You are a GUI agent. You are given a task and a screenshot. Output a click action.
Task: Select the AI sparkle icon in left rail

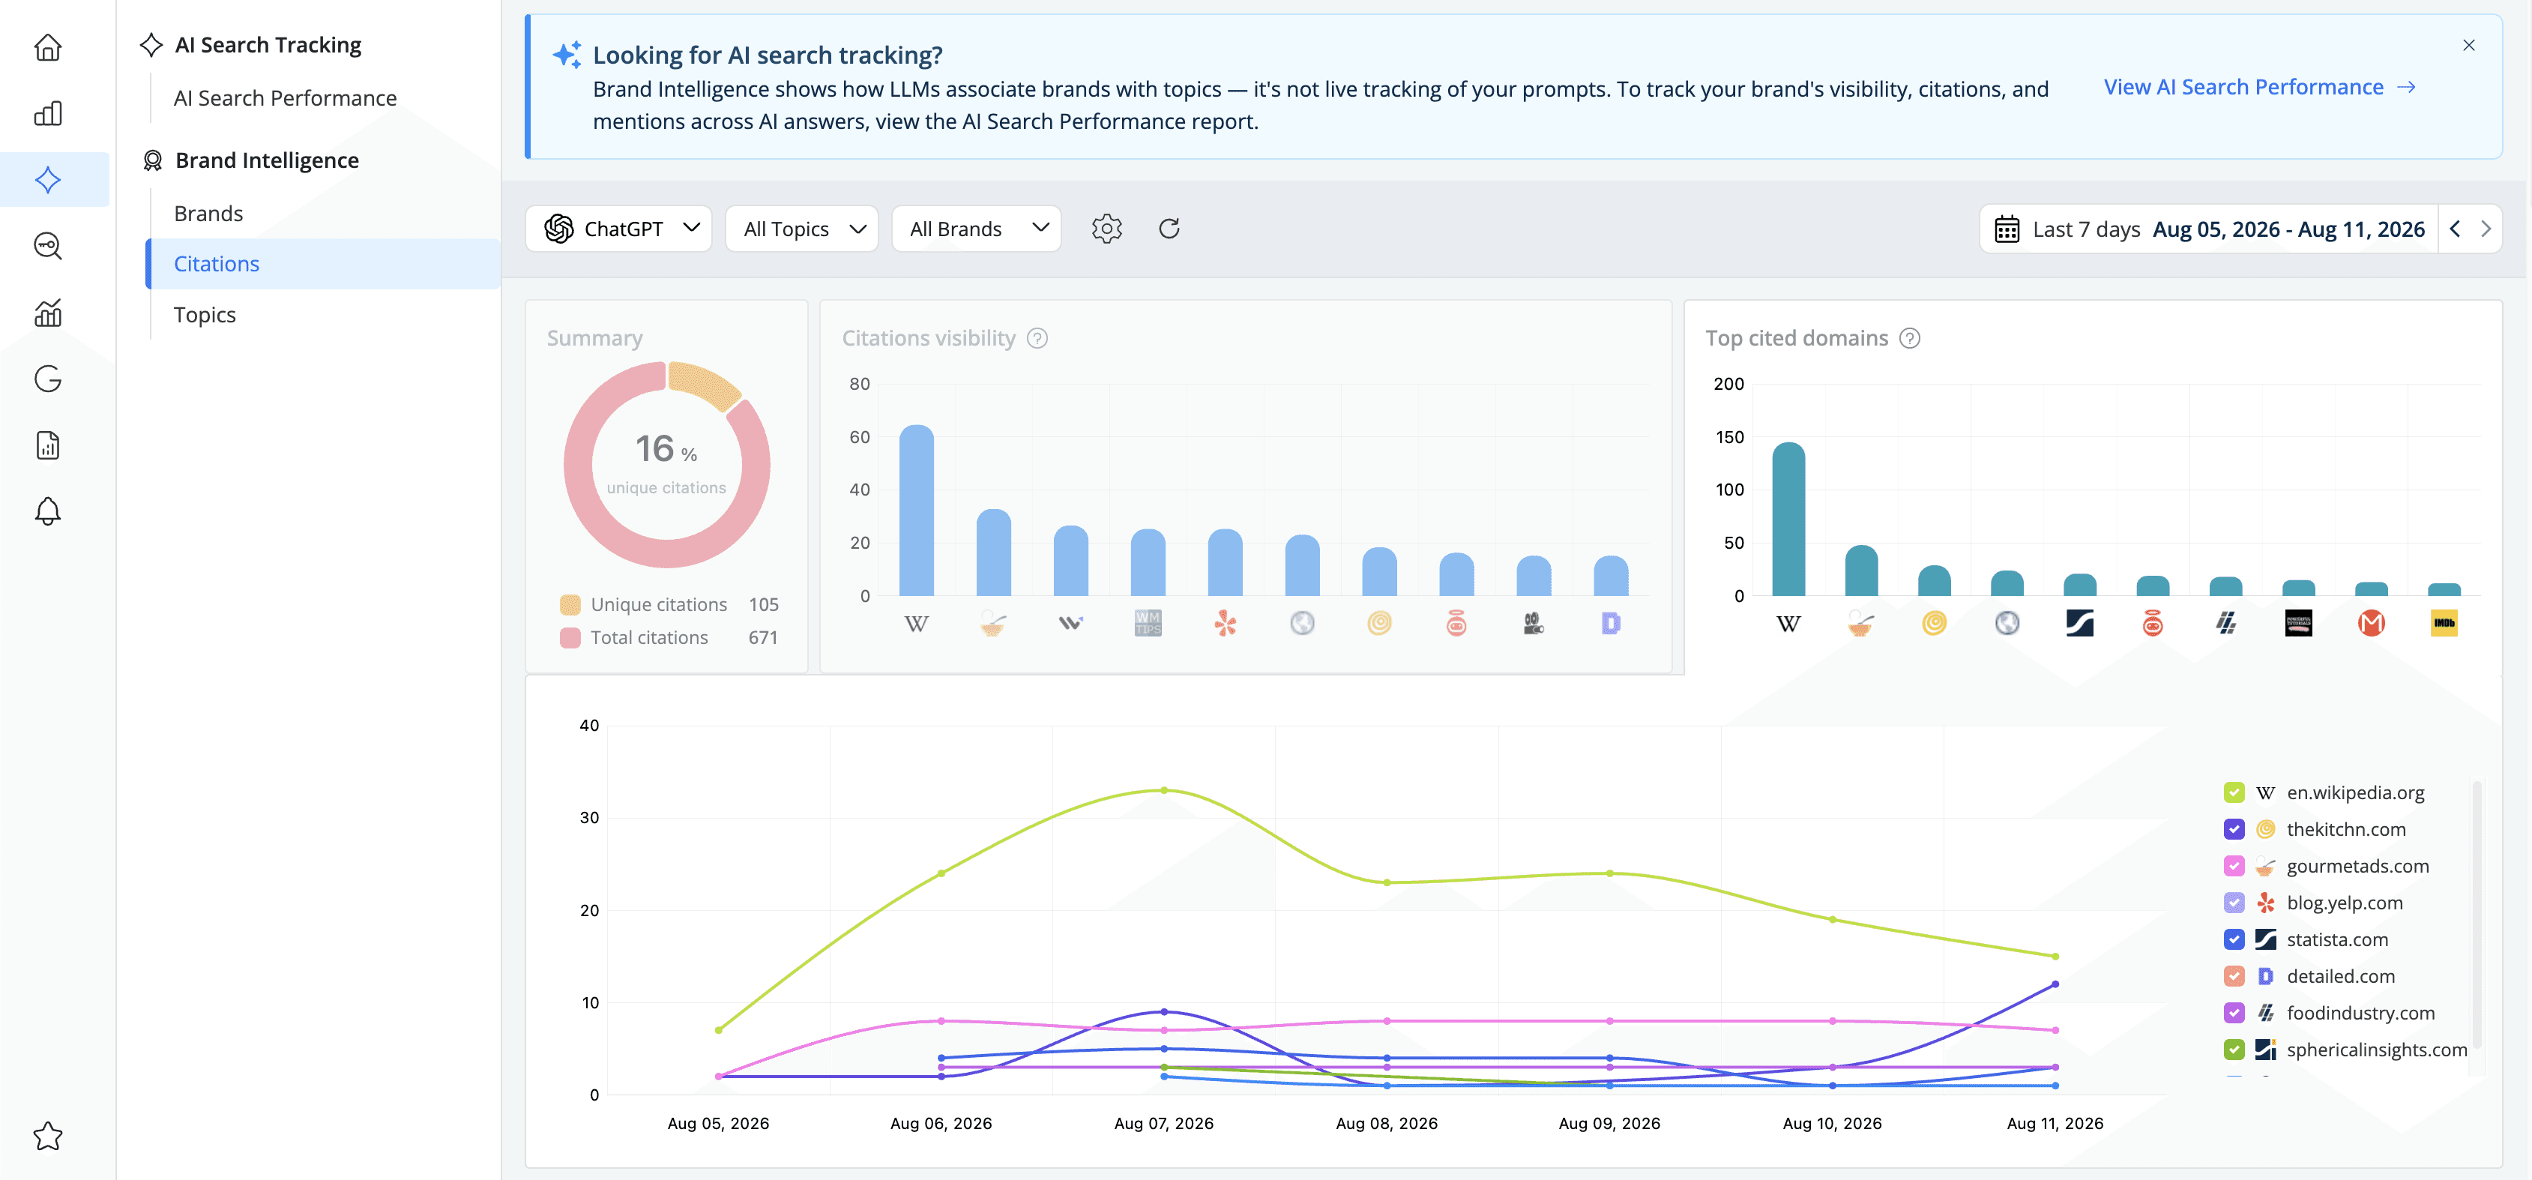click(47, 179)
